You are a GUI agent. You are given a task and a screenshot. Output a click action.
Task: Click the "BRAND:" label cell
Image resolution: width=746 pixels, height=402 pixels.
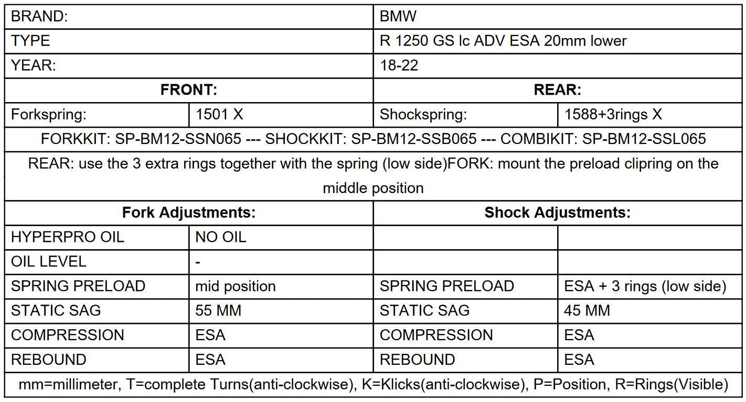coord(39,16)
